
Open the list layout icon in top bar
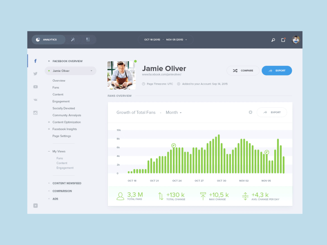(88, 39)
